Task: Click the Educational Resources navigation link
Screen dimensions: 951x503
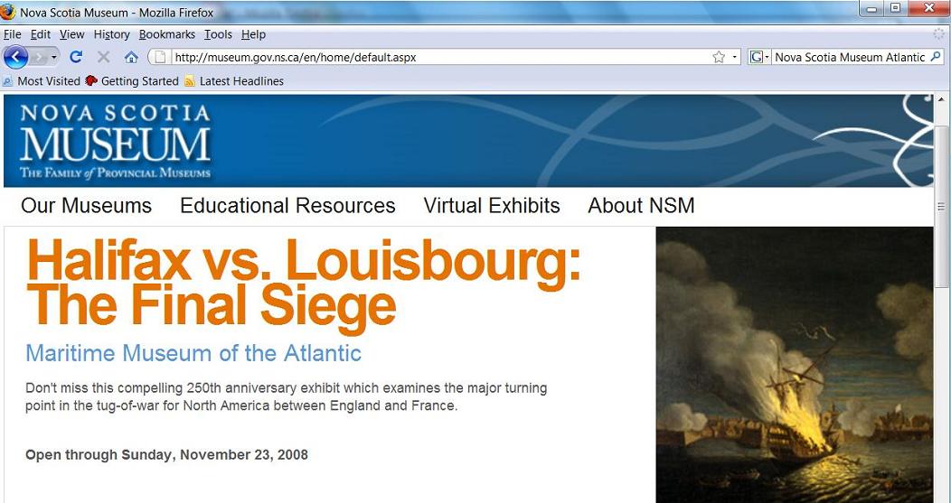Action: [x=287, y=205]
